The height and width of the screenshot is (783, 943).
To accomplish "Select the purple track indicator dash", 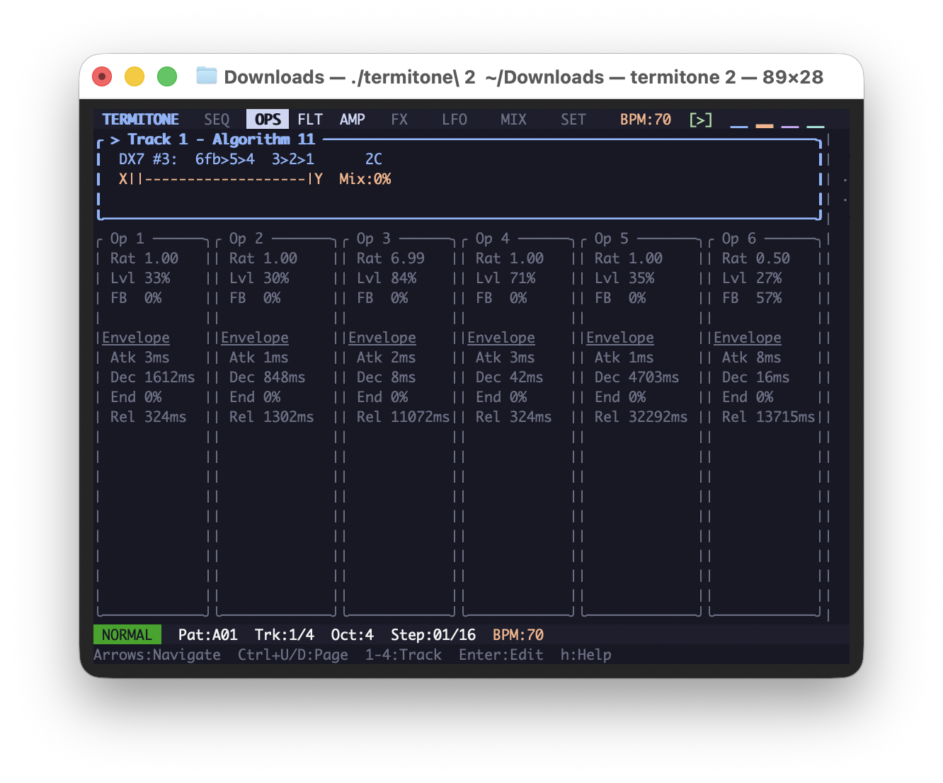I will [x=790, y=126].
